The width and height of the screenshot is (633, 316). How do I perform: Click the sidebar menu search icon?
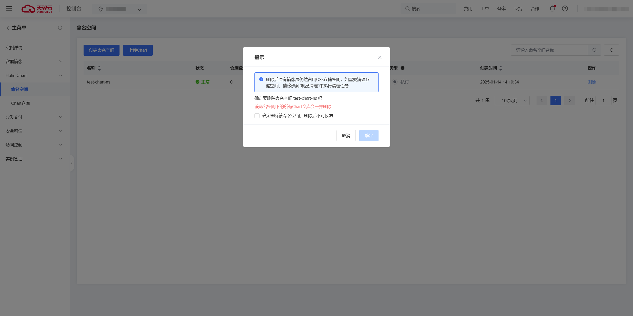point(60,28)
